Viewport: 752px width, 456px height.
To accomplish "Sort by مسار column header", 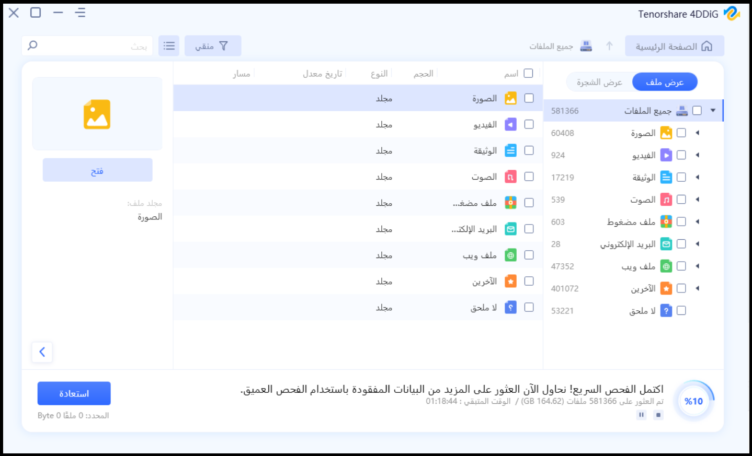I will point(242,74).
